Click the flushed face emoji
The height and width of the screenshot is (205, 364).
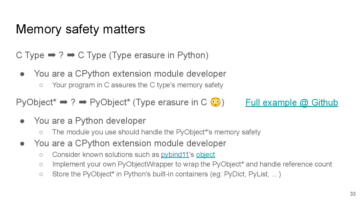215,102
